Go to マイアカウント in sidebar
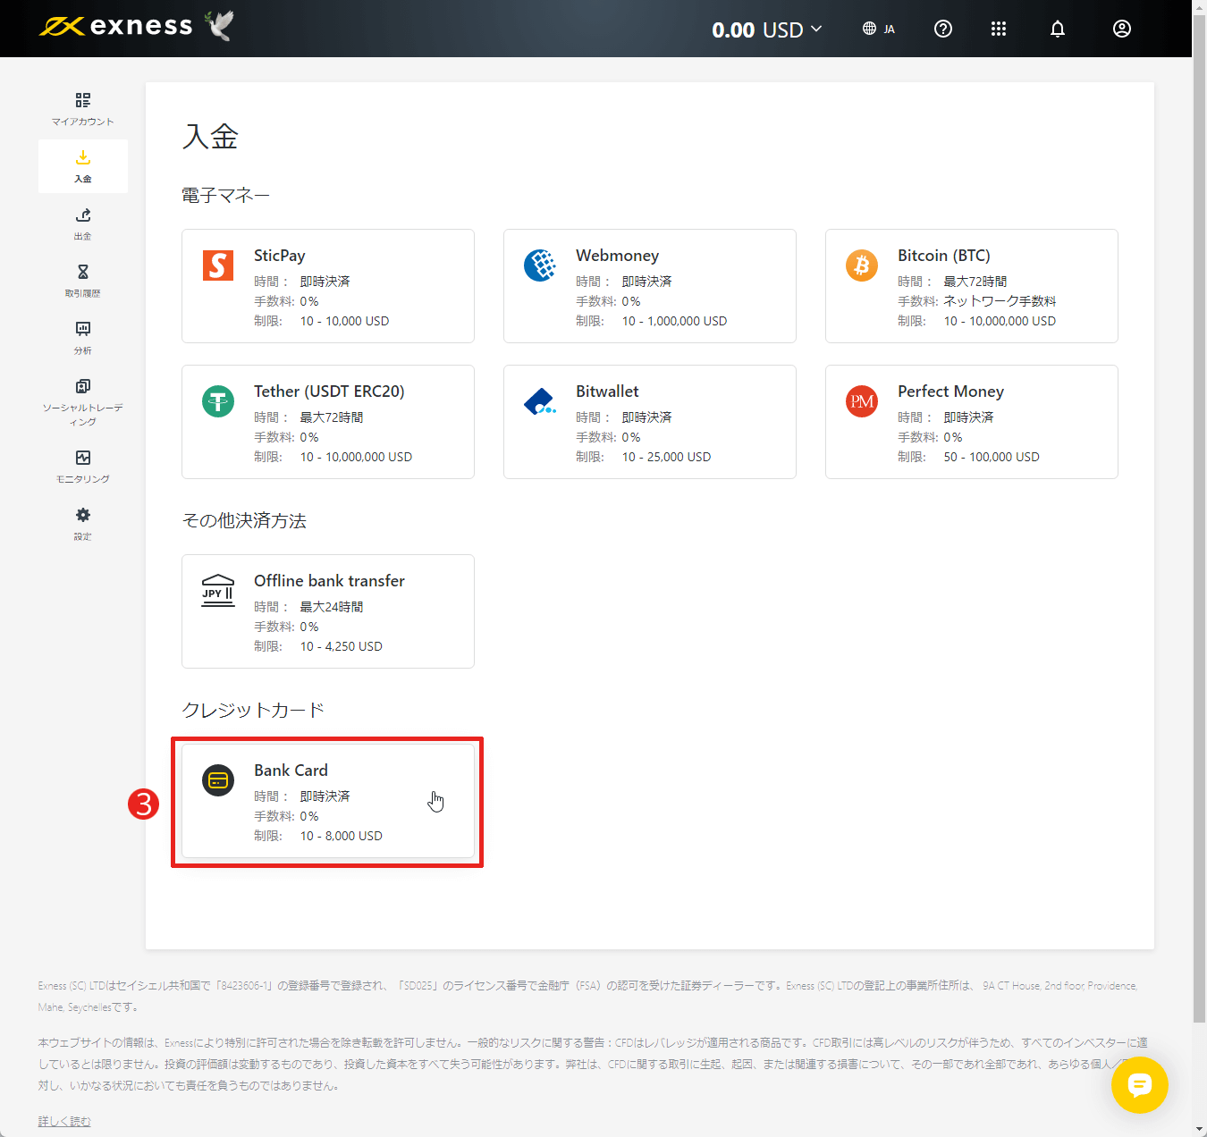This screenshot has height=1137, width=1207. point(83,109)
